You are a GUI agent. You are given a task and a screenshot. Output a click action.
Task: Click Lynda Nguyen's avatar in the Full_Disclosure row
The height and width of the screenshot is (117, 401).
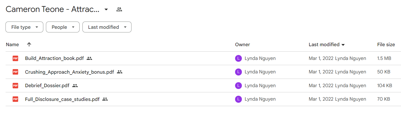(238, 99)
